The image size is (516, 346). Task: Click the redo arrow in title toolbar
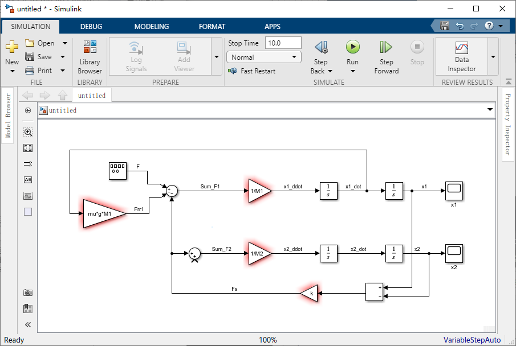click(474, 26)
